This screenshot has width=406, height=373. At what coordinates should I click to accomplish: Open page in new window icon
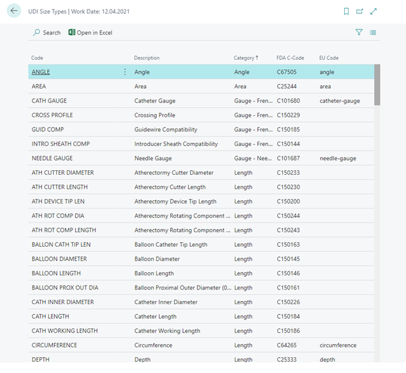359,11
